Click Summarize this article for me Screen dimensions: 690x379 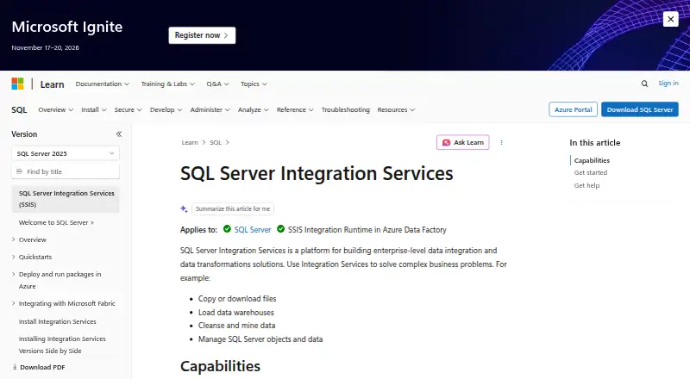pos(233,208)
